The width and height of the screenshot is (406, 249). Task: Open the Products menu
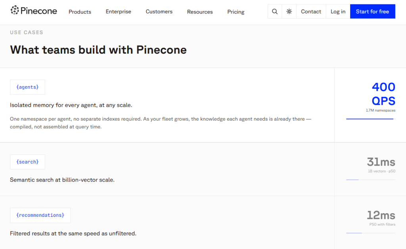pyautogui.click(x=80, y=12)
